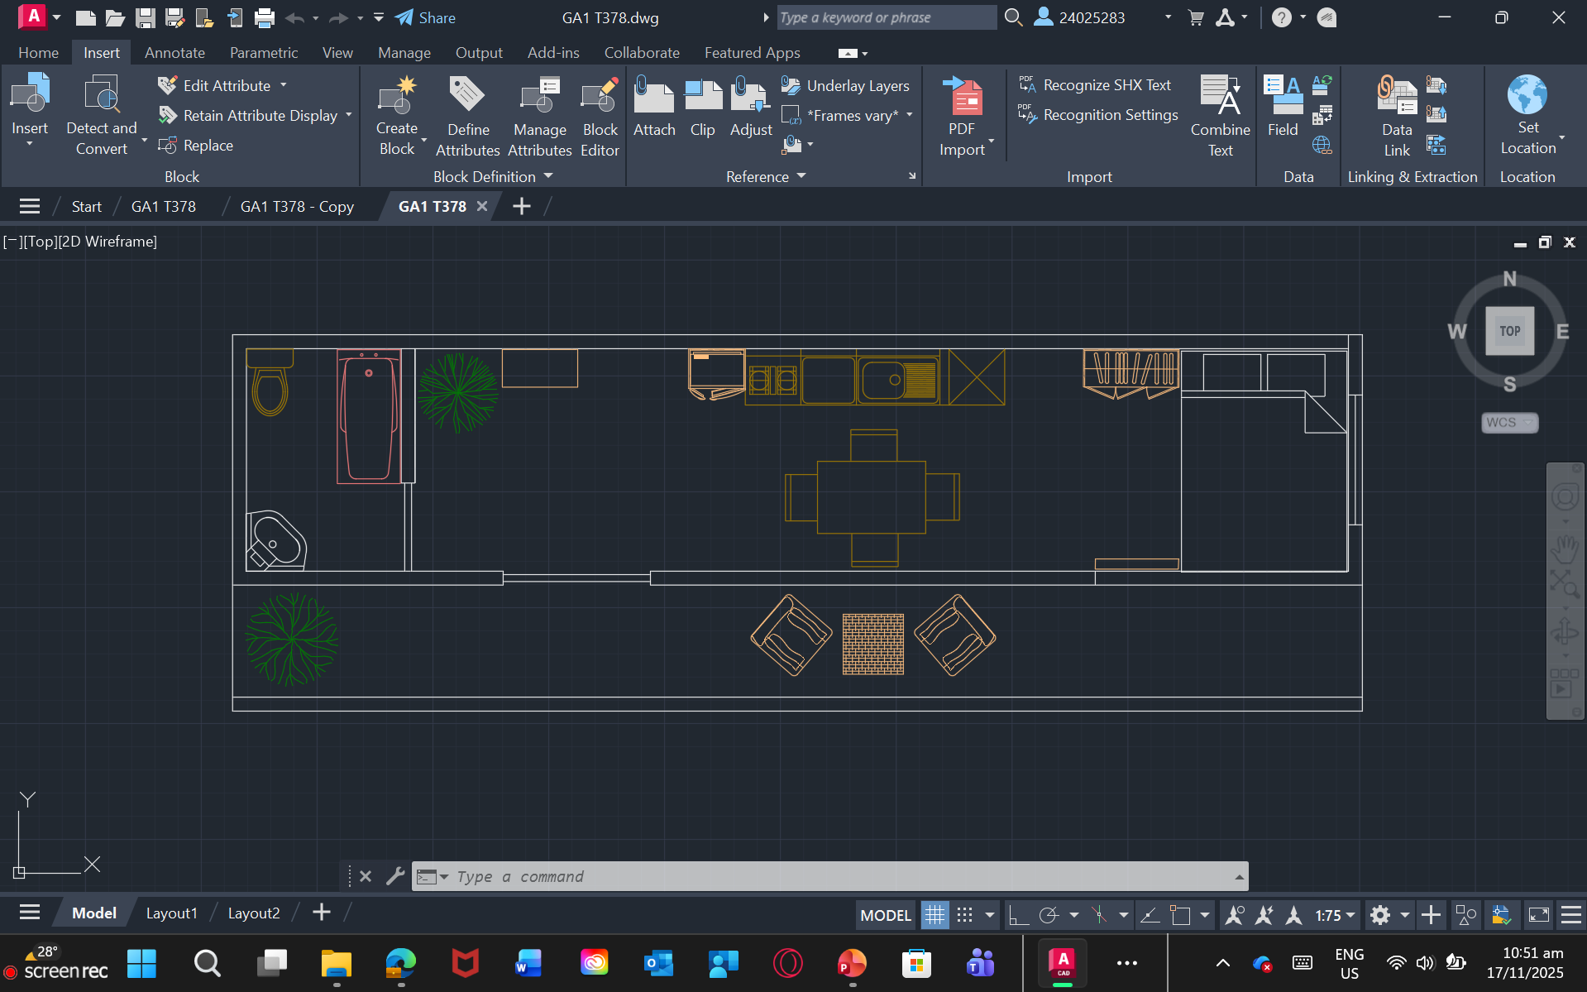
Task: Switch to the Annotate ribbon tab
Action: (174, 52)
